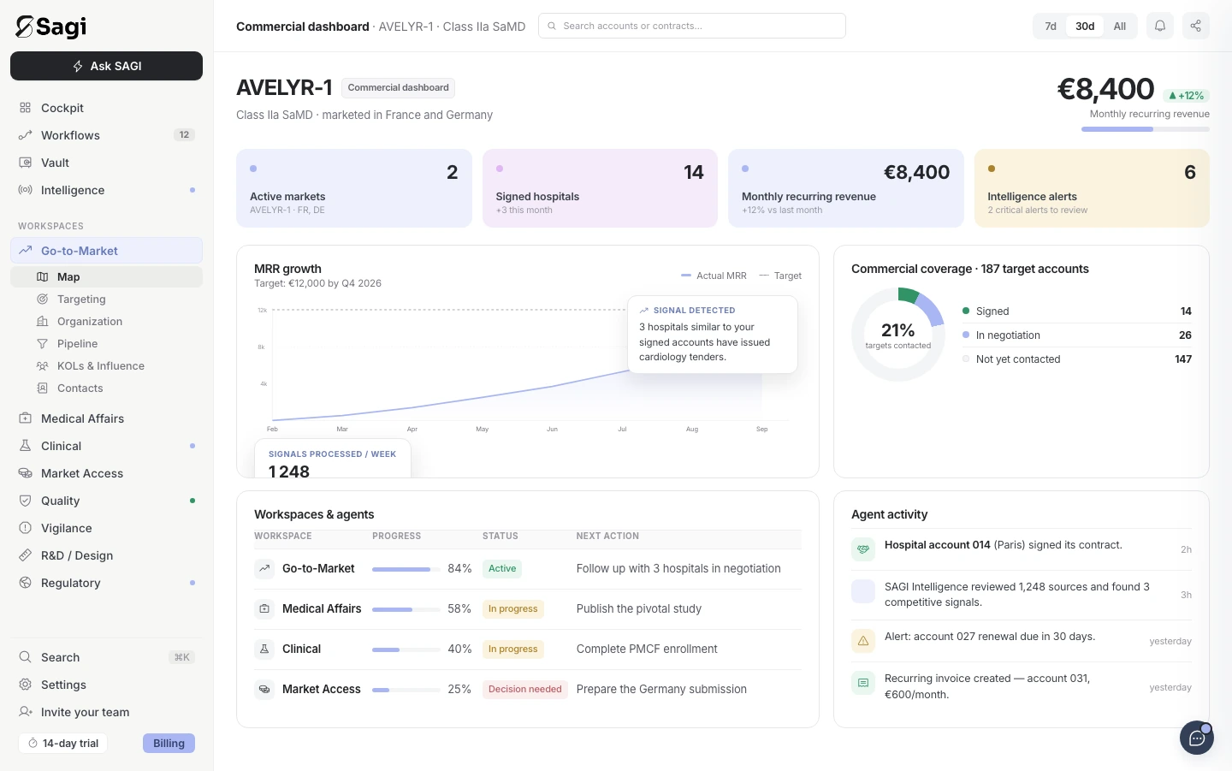Click the Market Access 25% progress bar
The image size is (1232, 771).
click(406, 690)
